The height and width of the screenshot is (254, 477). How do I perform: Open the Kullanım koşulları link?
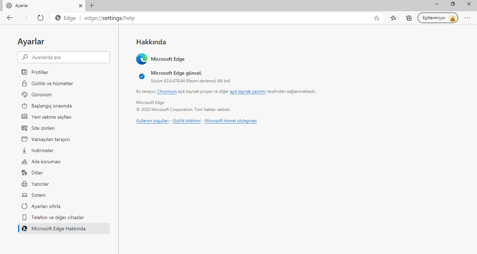(152, 121)
